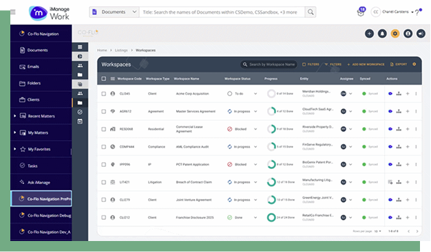Screen dimensions: 431x252
Task: Open status dropdown for Acme Corp Acquisition
Action: tap(255, 93)
